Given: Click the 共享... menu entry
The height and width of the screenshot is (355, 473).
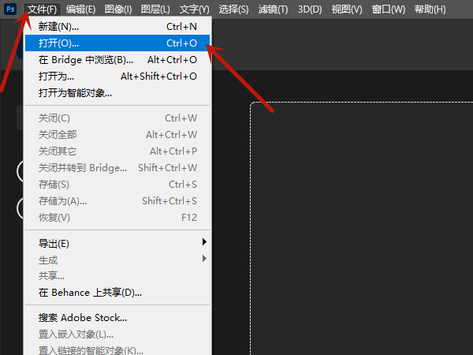Looking at the screenshot, I should [x=117, y=275].
